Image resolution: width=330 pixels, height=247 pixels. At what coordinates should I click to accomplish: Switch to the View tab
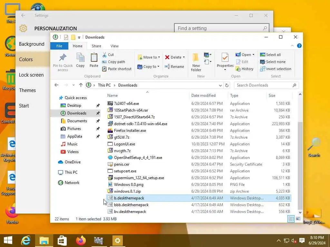point(114,46)
